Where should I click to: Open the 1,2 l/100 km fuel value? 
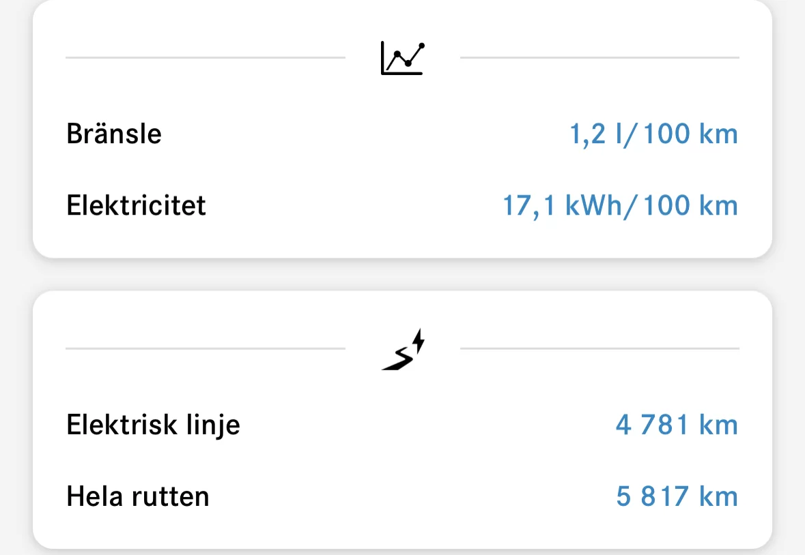click(653, 134)
